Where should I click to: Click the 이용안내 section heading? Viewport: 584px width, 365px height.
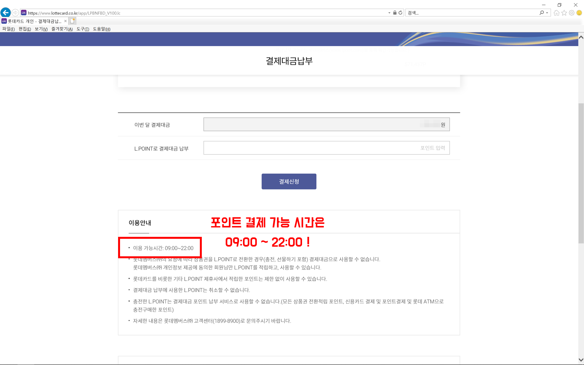pyautogui.click(x=140, y=223)
